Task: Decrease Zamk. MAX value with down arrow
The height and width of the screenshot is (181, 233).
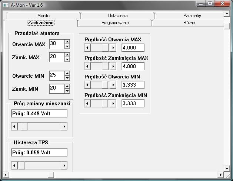Action: coord(67,59)
